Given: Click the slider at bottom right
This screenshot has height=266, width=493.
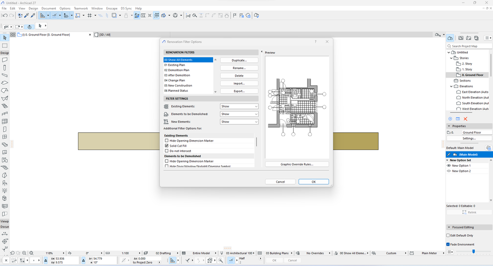Looking at the screenshot, I should point(473,252).
